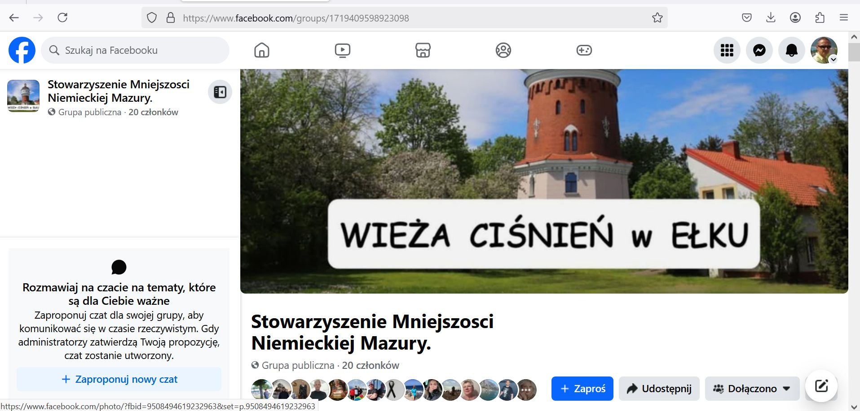This screenshot has width=860, height=411.
Task: Open the Marketplace storefront icon
Action: click(x=423, y=50)
